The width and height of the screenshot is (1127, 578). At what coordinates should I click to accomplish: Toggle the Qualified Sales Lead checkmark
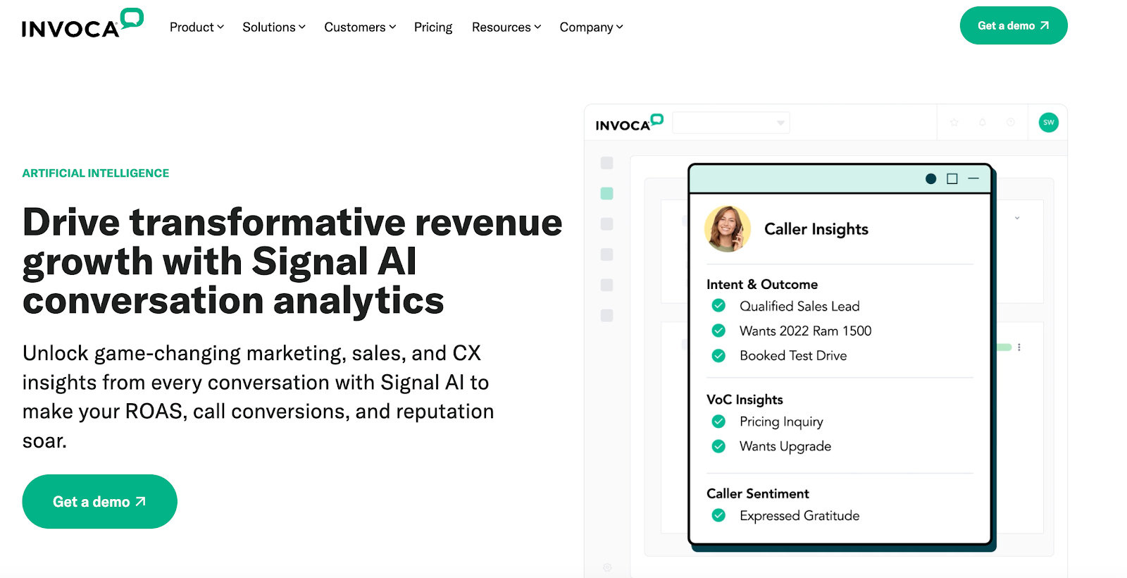tap(718, 305)
